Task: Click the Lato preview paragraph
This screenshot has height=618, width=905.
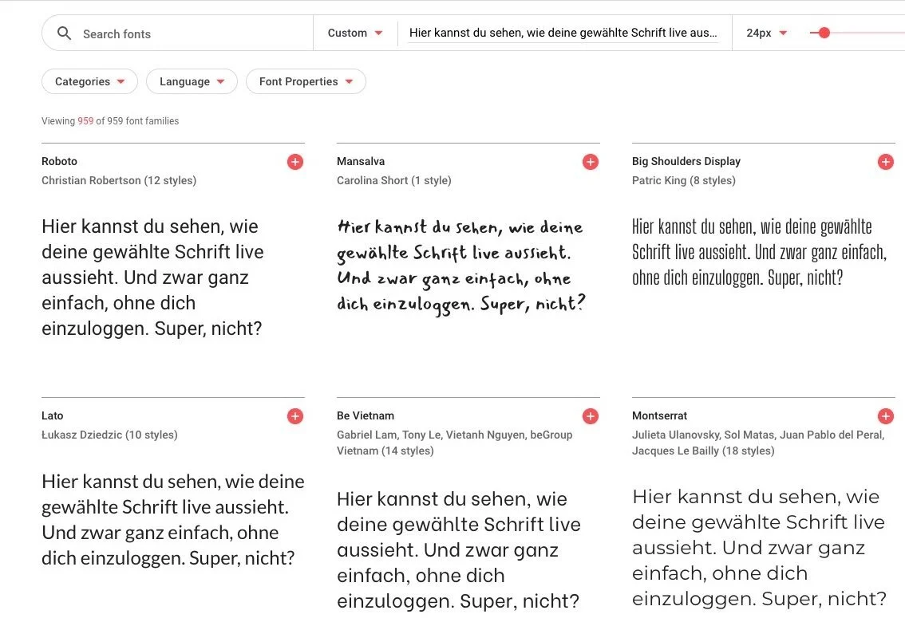Action: click(x=173, y=519)
